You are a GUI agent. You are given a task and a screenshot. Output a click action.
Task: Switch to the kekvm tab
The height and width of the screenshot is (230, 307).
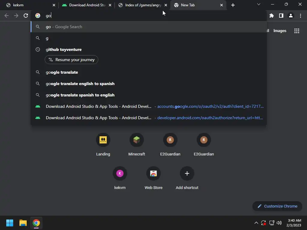click(29, 5)
